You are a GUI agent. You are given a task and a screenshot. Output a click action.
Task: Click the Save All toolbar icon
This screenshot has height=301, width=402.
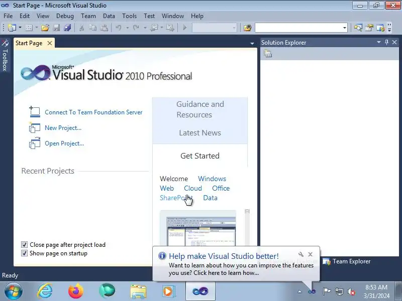click(67, 28)
